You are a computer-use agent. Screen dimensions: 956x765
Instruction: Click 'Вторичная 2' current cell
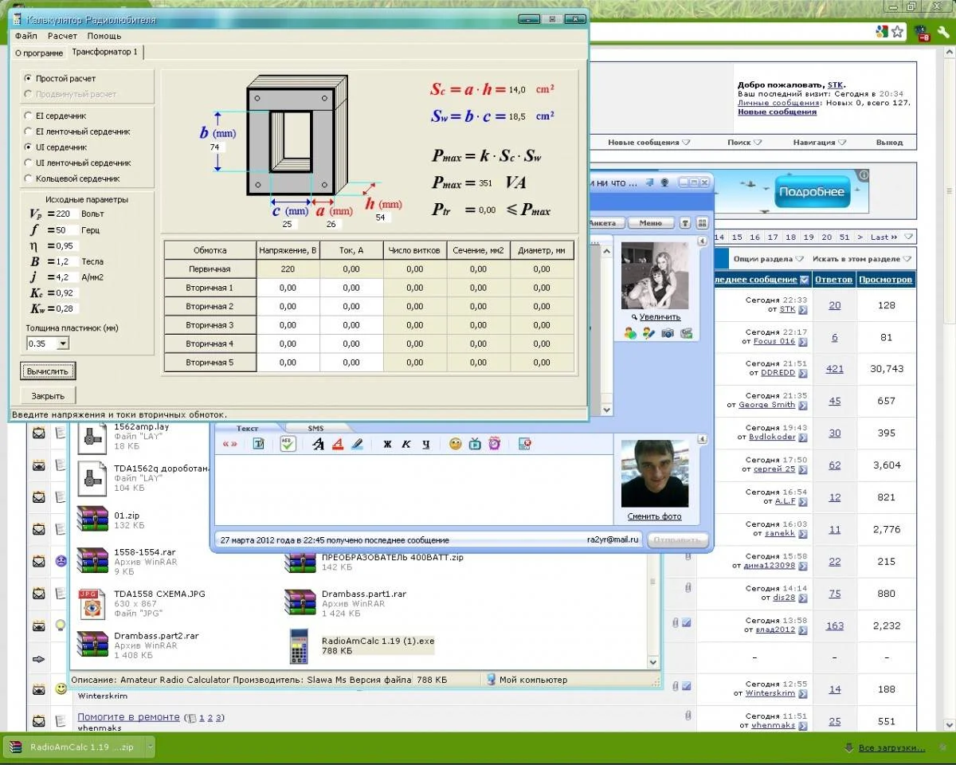351,307
